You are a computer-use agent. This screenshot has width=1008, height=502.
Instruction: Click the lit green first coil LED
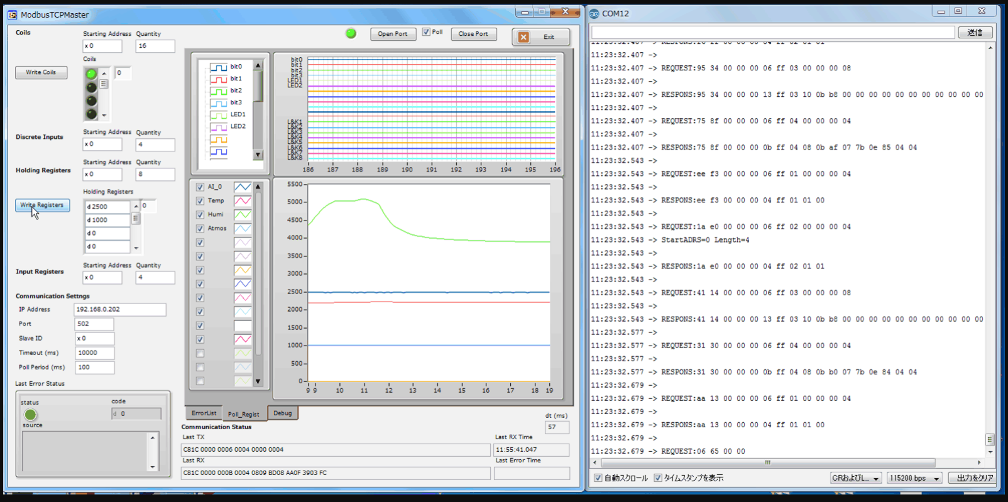click(92, 74)
